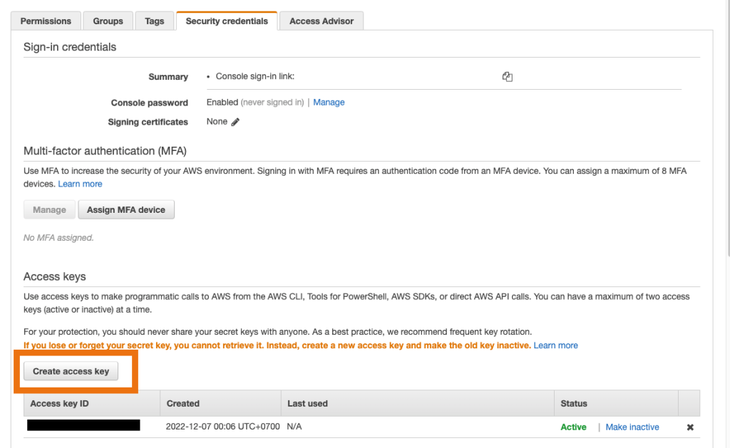Edit signing certificates with pencil icon
The image size is (730, 448).
tap(235, 122)
